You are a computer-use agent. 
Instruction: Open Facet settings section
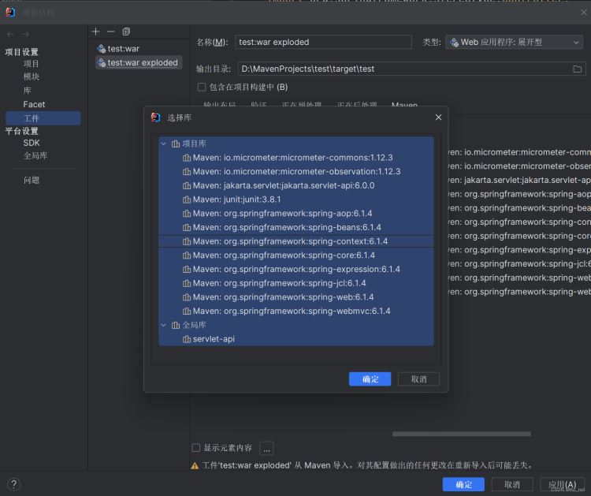point(34,104)
